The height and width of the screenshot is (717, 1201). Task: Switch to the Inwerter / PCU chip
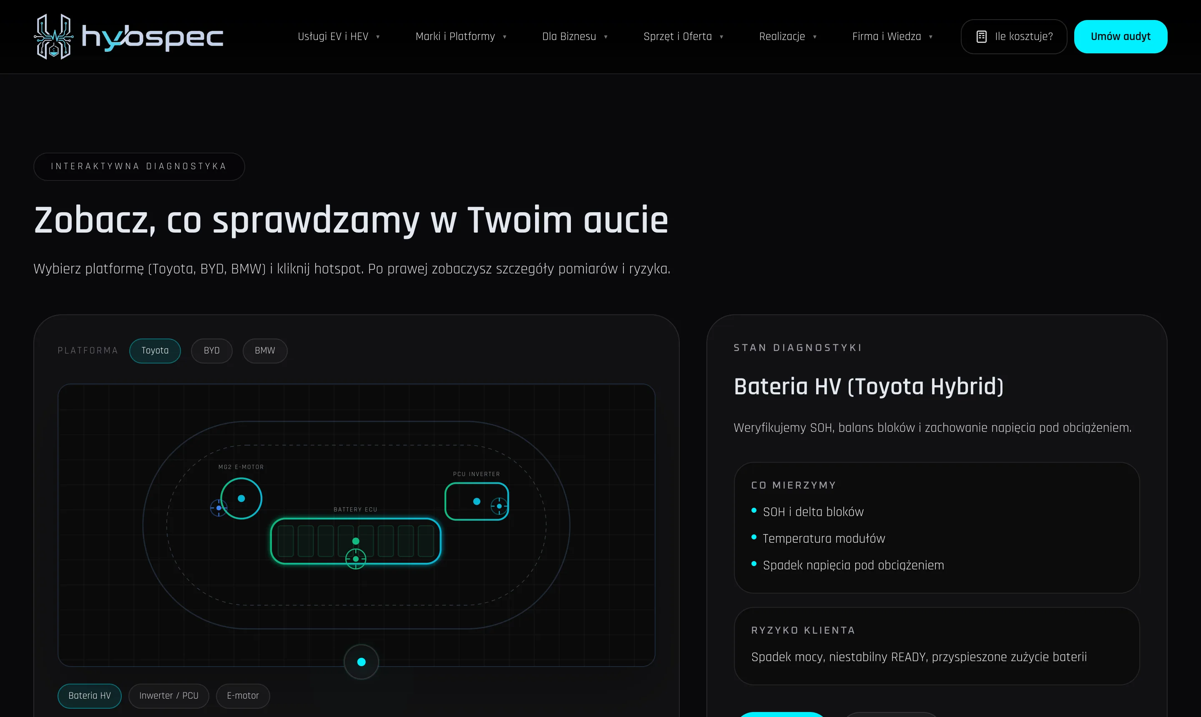pyautogui.click(x=168, y=696)
